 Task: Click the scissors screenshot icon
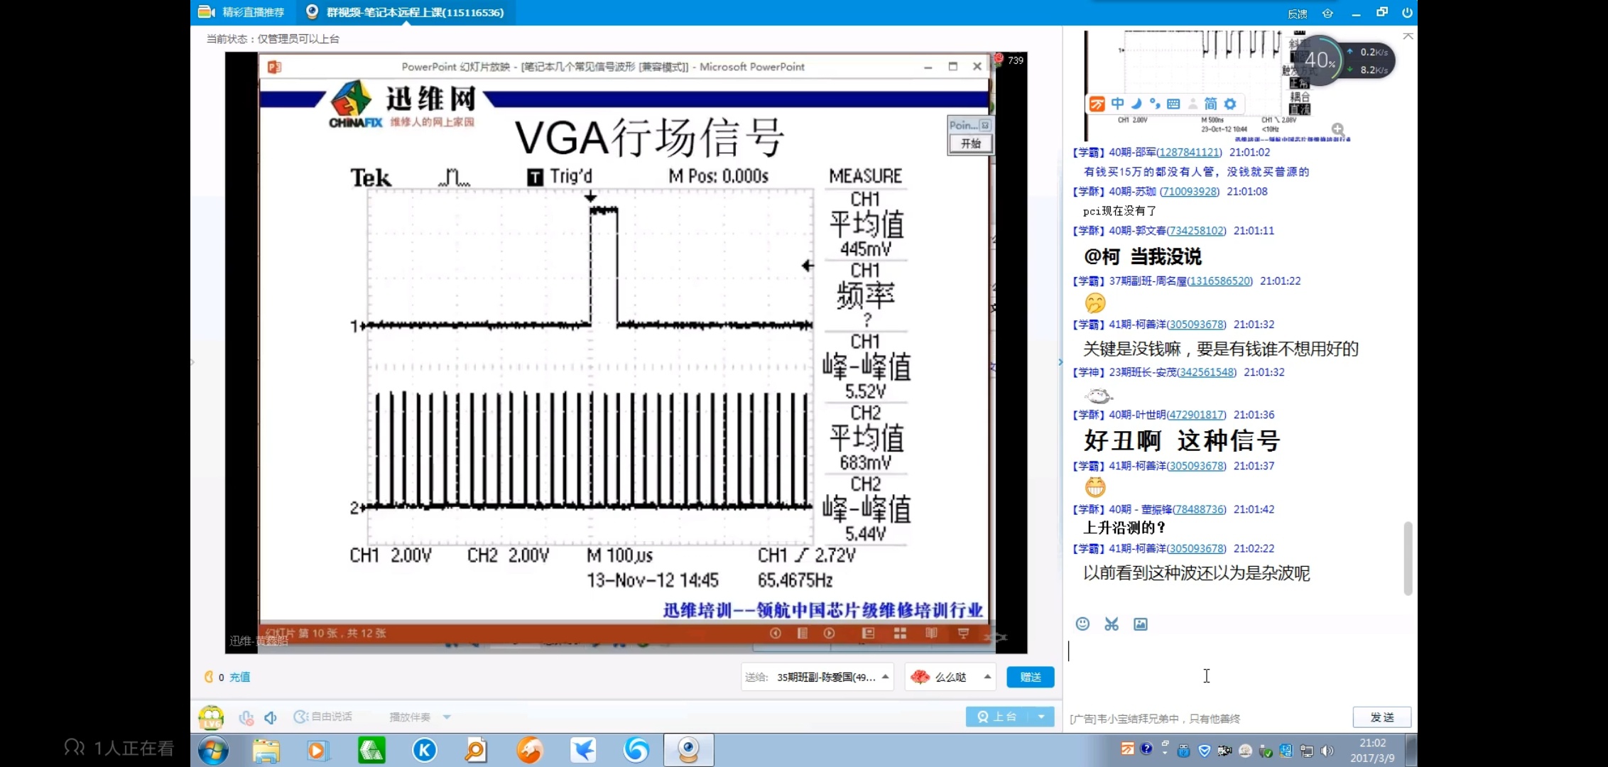pyautogui.click(x=1112, y=624)
